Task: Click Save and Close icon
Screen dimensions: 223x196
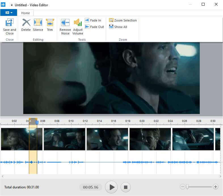Action: coord(10,23)
